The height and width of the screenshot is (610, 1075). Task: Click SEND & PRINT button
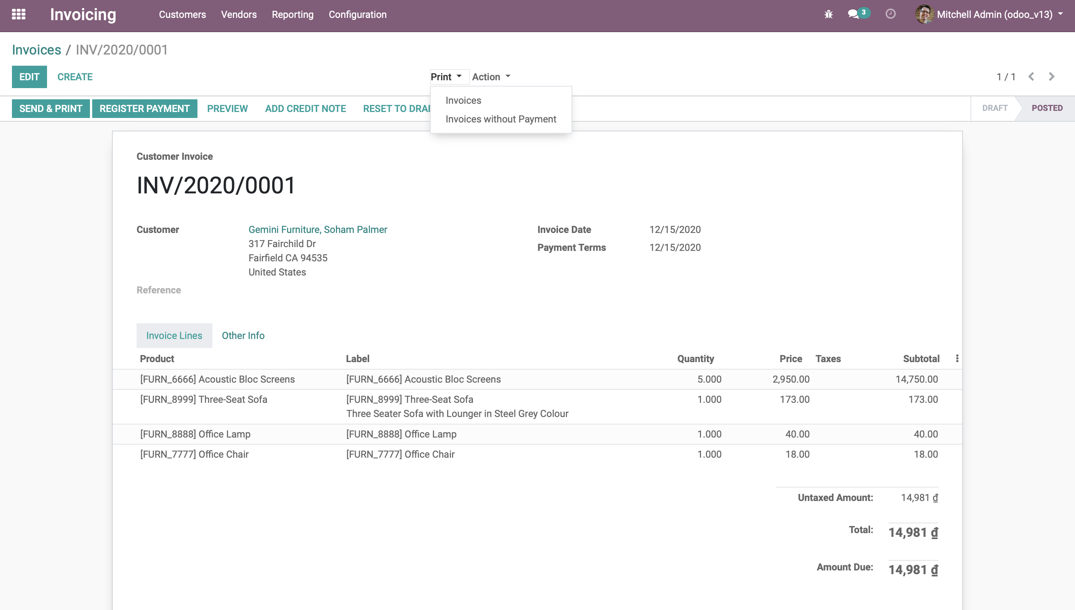tap(51, 109)
